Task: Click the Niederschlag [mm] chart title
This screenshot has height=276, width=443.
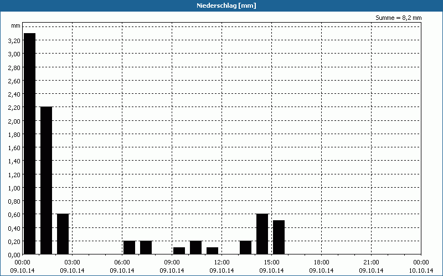Action: click(226, 6)
